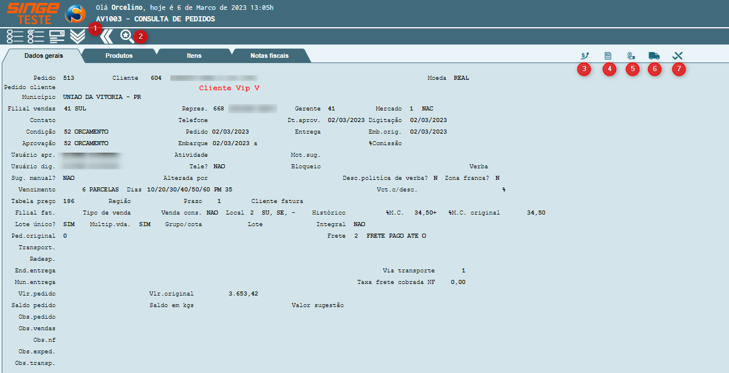The image size is (729, 373).
Task: Click the bullet list icon in toolbar
Action: pyautogui.click(x=15, y=36)
